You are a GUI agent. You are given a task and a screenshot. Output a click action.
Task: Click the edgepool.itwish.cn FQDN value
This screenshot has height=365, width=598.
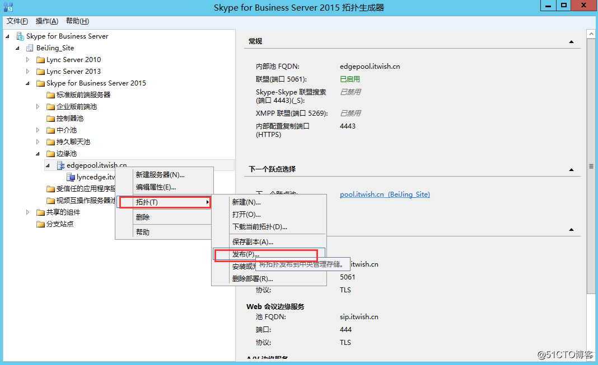370,67
